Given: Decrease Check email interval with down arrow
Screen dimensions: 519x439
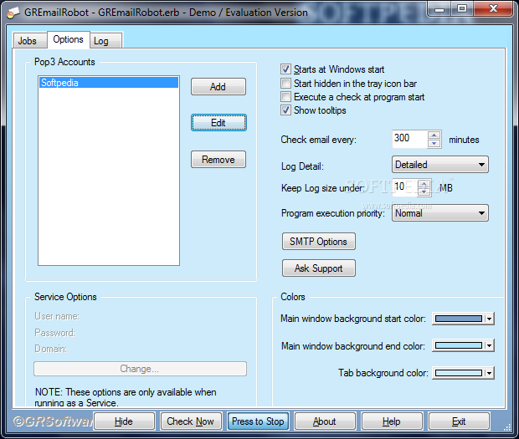Looking at the screenshot, I should 434,144.
